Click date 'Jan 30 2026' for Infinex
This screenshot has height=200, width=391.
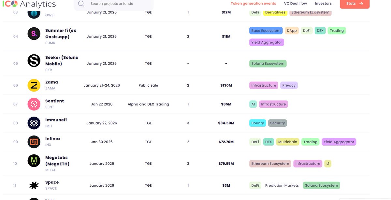[102, 142]
